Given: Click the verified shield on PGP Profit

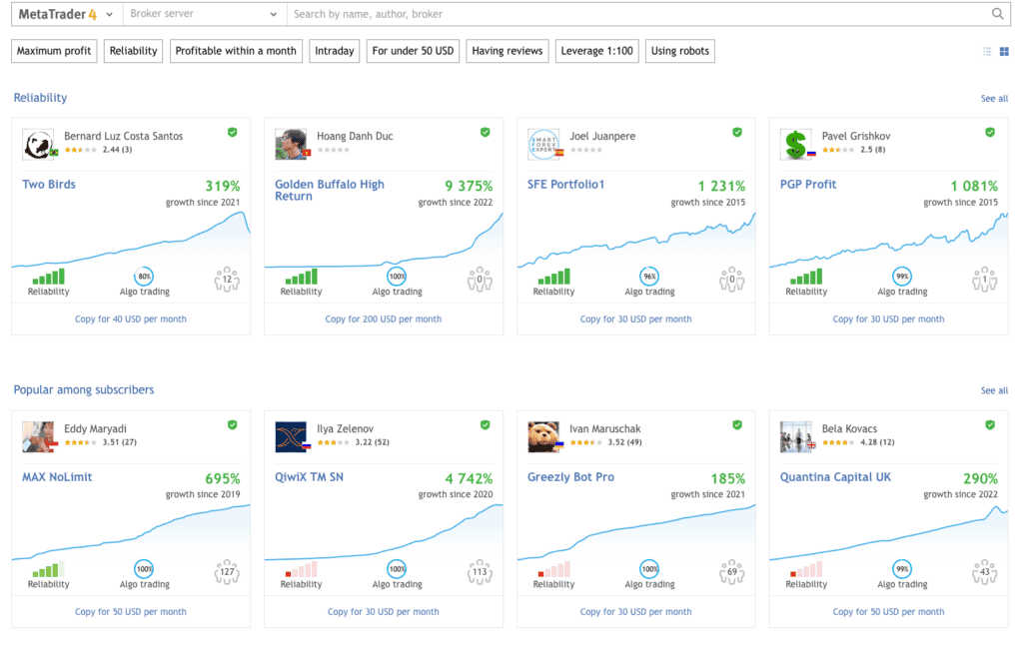Looking at the screenshot, I should click(990, 132).
